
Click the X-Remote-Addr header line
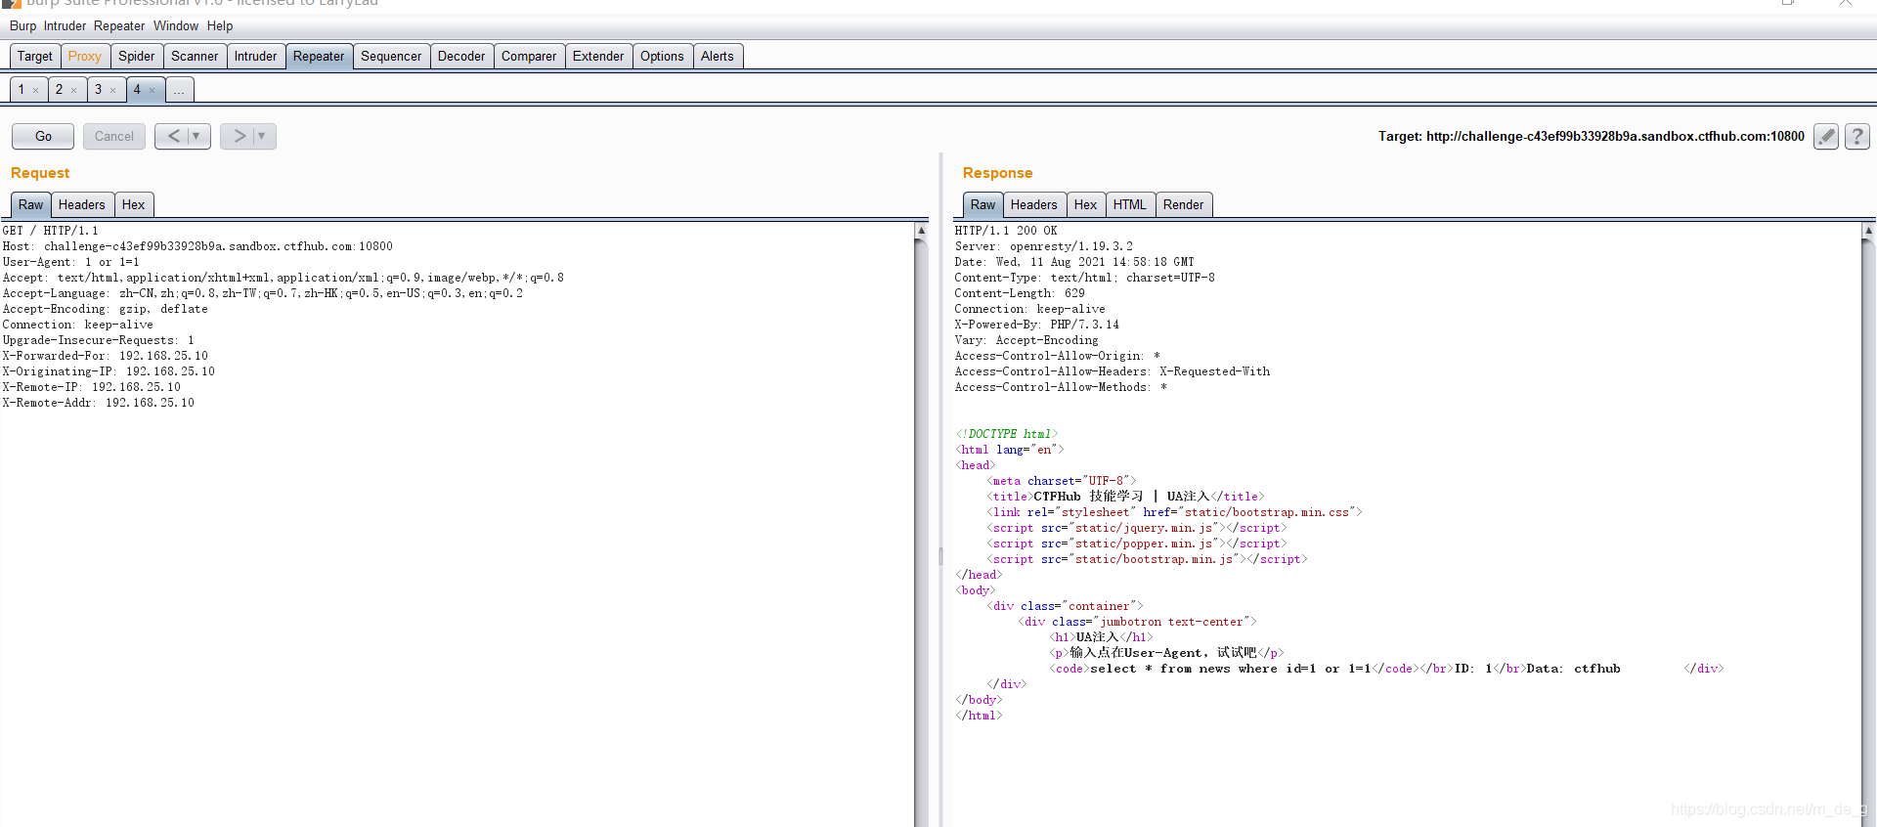[x=99, y=403]
